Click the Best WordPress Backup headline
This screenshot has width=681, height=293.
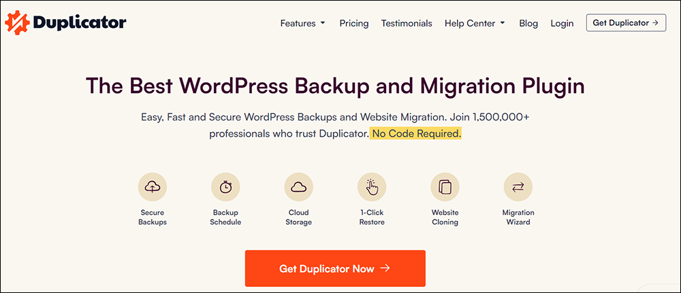(335, 86)
